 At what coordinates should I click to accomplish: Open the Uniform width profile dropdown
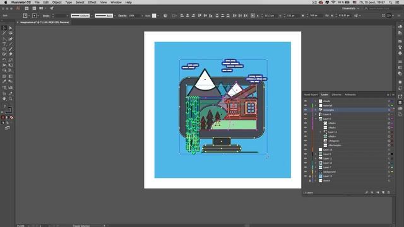pos(92,16)
